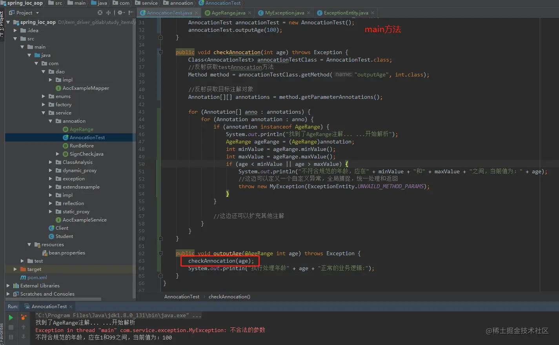Select the ClassAnalysis package
The height and width of the screenshot is (345, 559).
click(78, 162)
